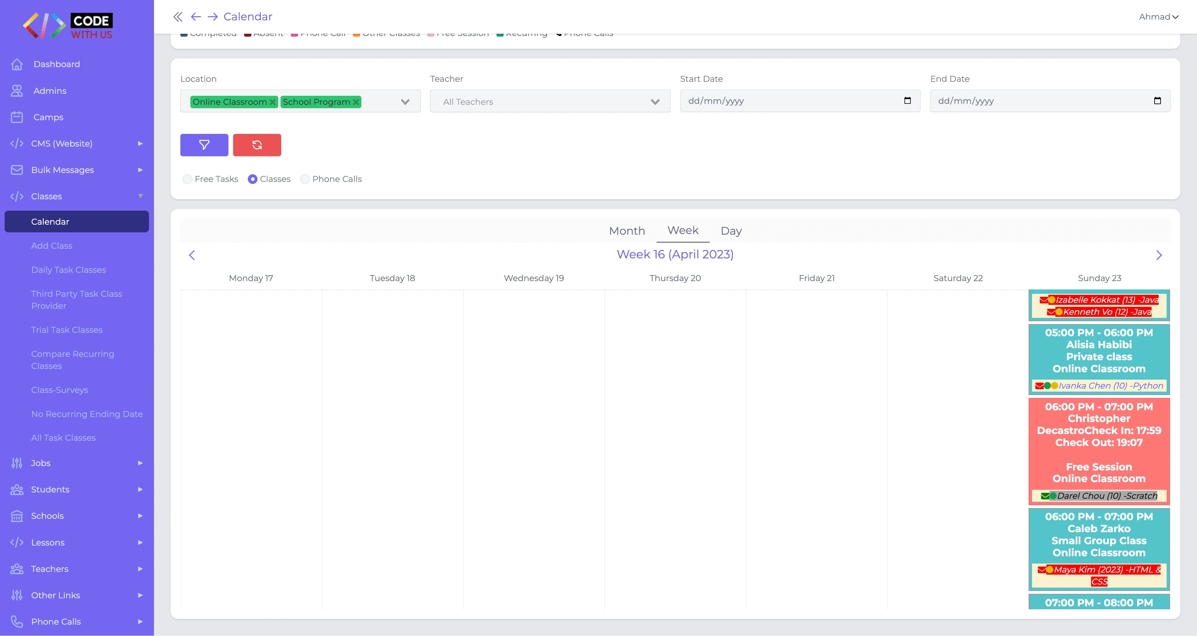Click the Admins users icon

pos(17,90)
